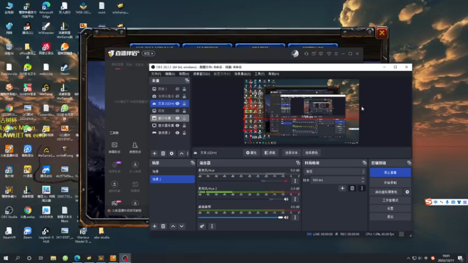
Task: Click the blue 停止直播 stop streaming button
Action: tap(390, 172)
